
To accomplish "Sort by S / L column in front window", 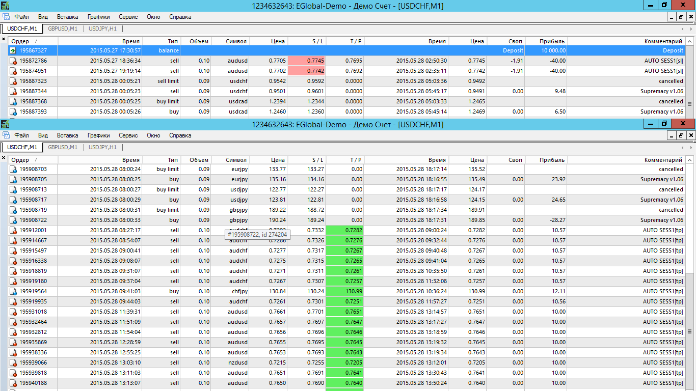I will point(307,160).
